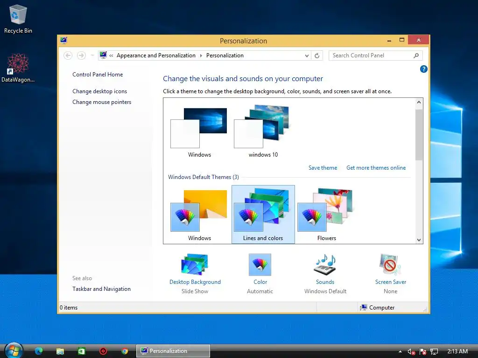
Task: Expand breadcrumb arrow after Appearance and Personalization
Action: [201, 55]
